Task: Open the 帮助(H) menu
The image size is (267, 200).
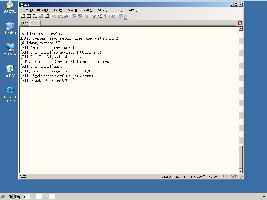Action: coord(133,10)
